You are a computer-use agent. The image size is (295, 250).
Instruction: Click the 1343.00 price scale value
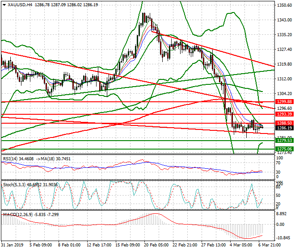(x=284, y=20)
